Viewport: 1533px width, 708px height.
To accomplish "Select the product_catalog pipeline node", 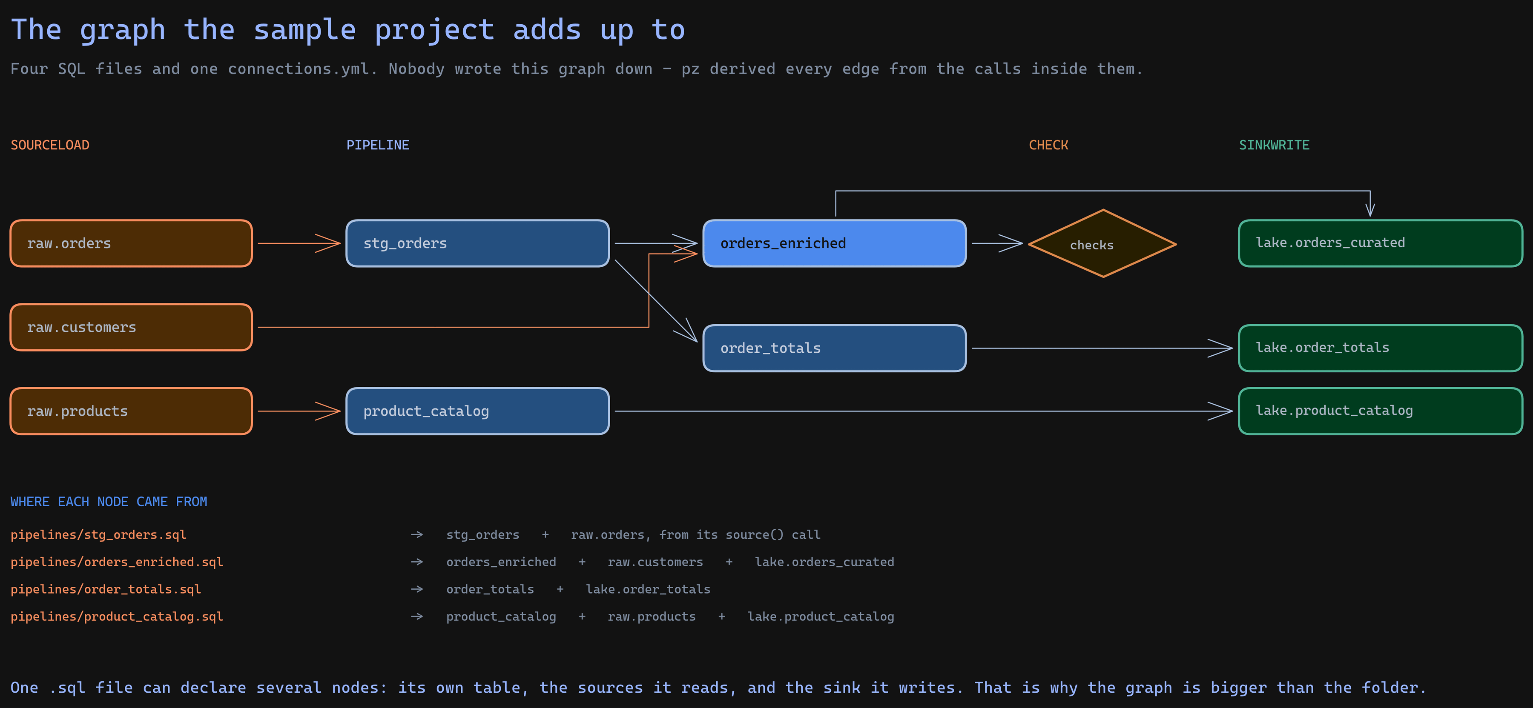I will click(477, 411).
